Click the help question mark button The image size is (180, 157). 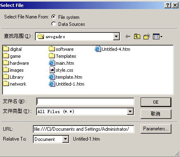[x=168, y=5]
